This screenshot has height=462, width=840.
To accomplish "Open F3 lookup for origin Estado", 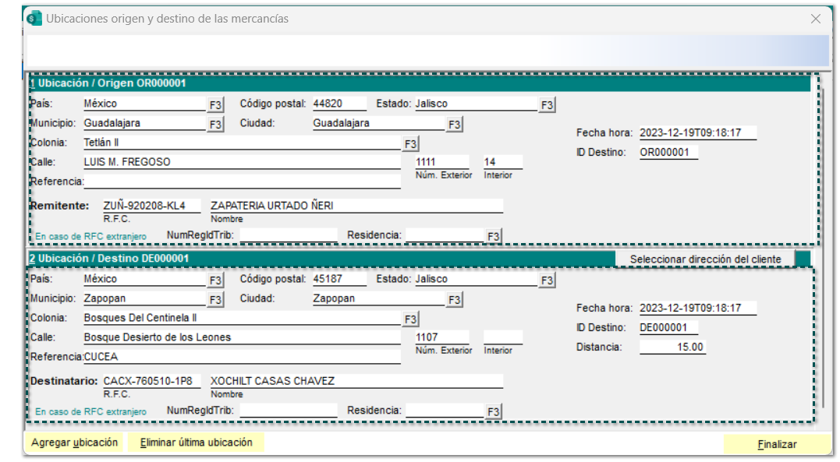I will [x=548, y=104].
